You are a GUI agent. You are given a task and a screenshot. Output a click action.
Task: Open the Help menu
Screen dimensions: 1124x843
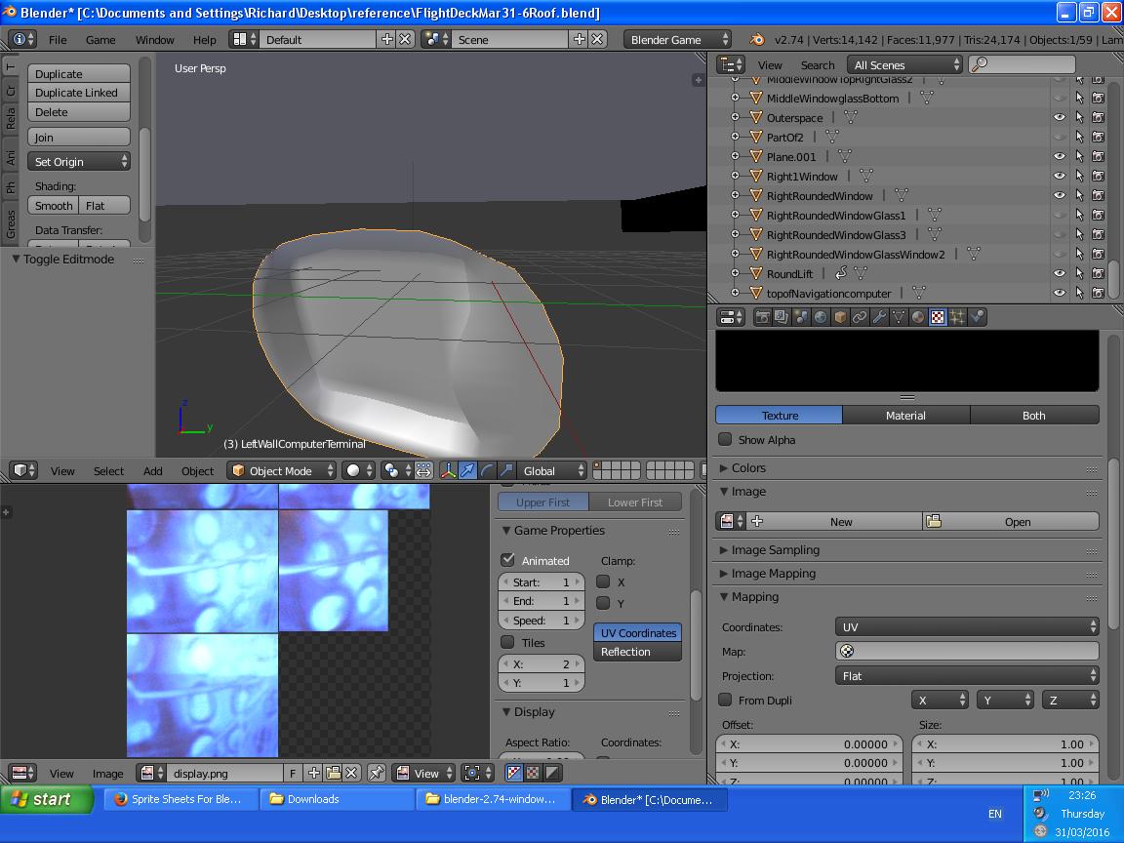204,39
